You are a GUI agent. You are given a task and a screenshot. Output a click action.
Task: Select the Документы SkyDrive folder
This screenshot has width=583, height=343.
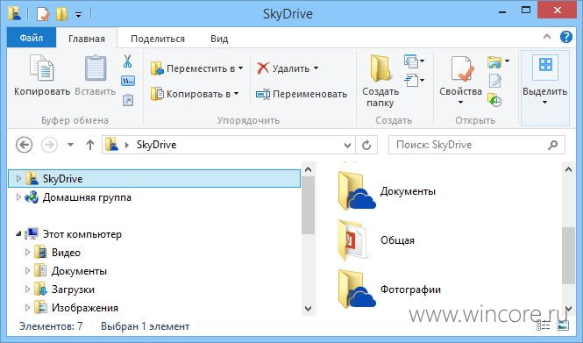387,191
